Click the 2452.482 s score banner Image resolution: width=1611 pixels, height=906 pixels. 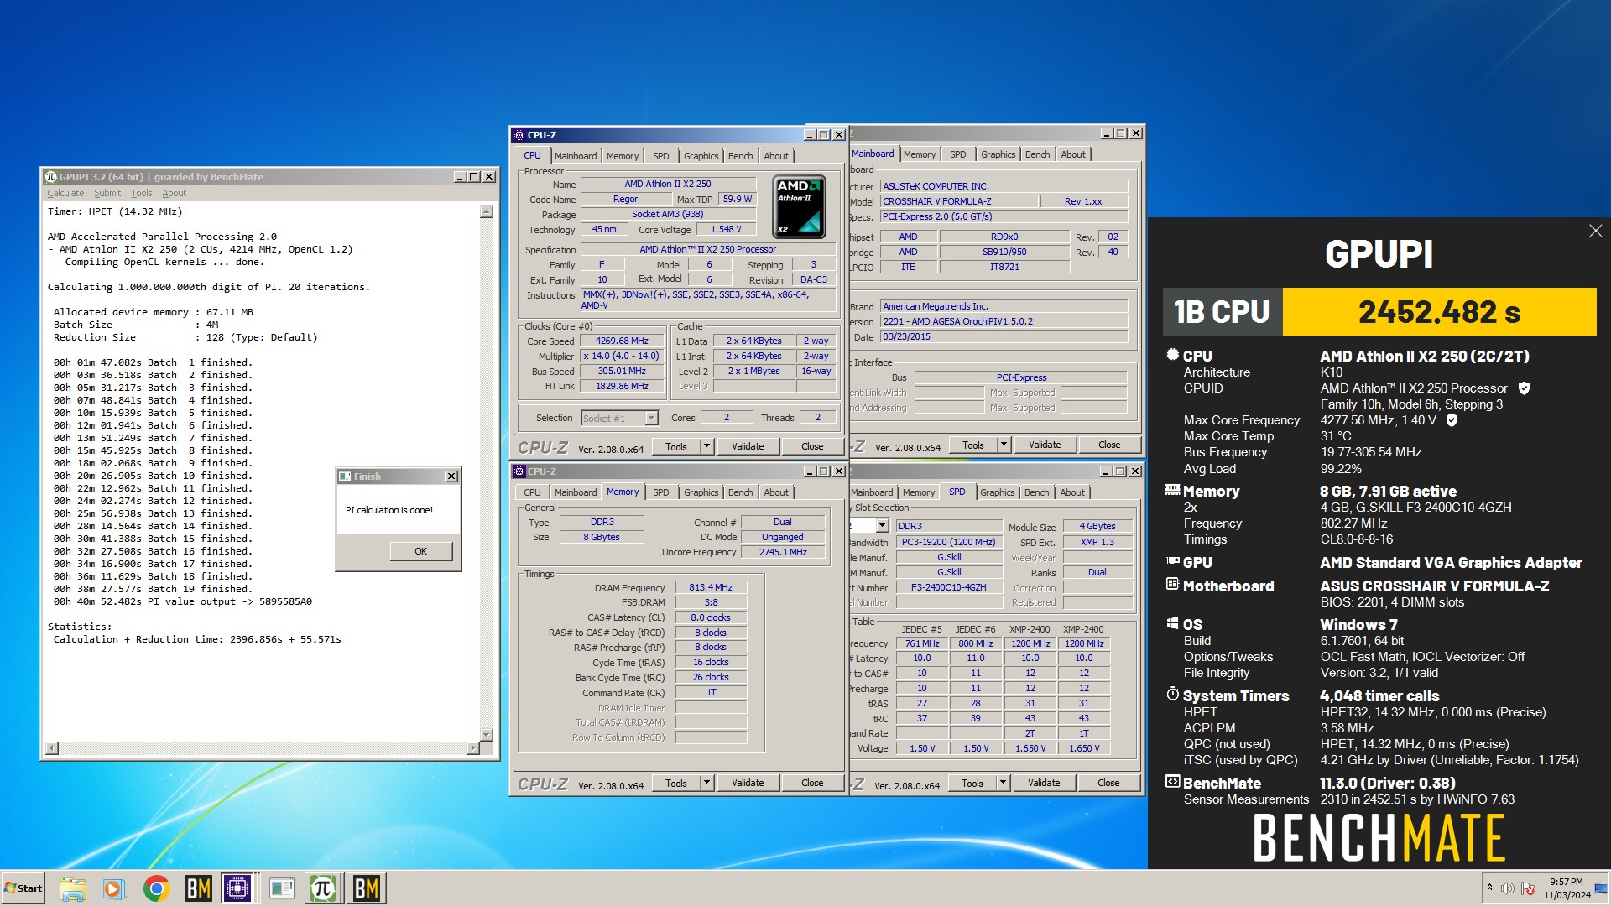[x=1439, y=312]
